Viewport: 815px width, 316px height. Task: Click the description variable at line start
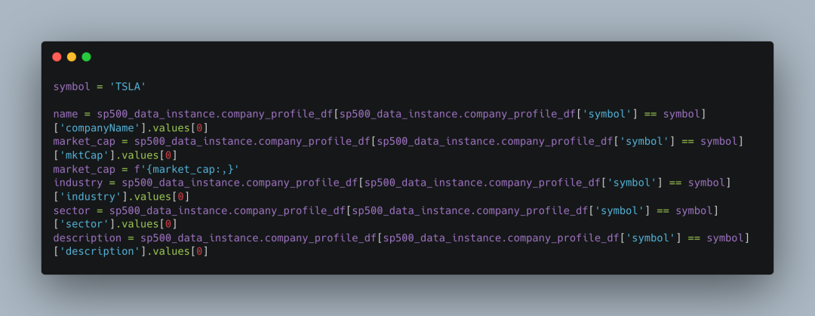point(88,238)
